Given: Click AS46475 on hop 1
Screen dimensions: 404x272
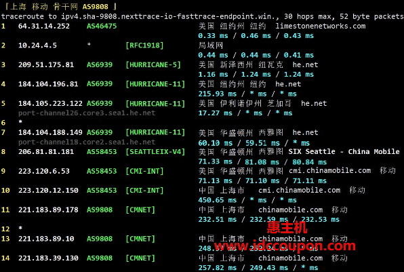Looking at the screenshot, I should tap(102, 26).
